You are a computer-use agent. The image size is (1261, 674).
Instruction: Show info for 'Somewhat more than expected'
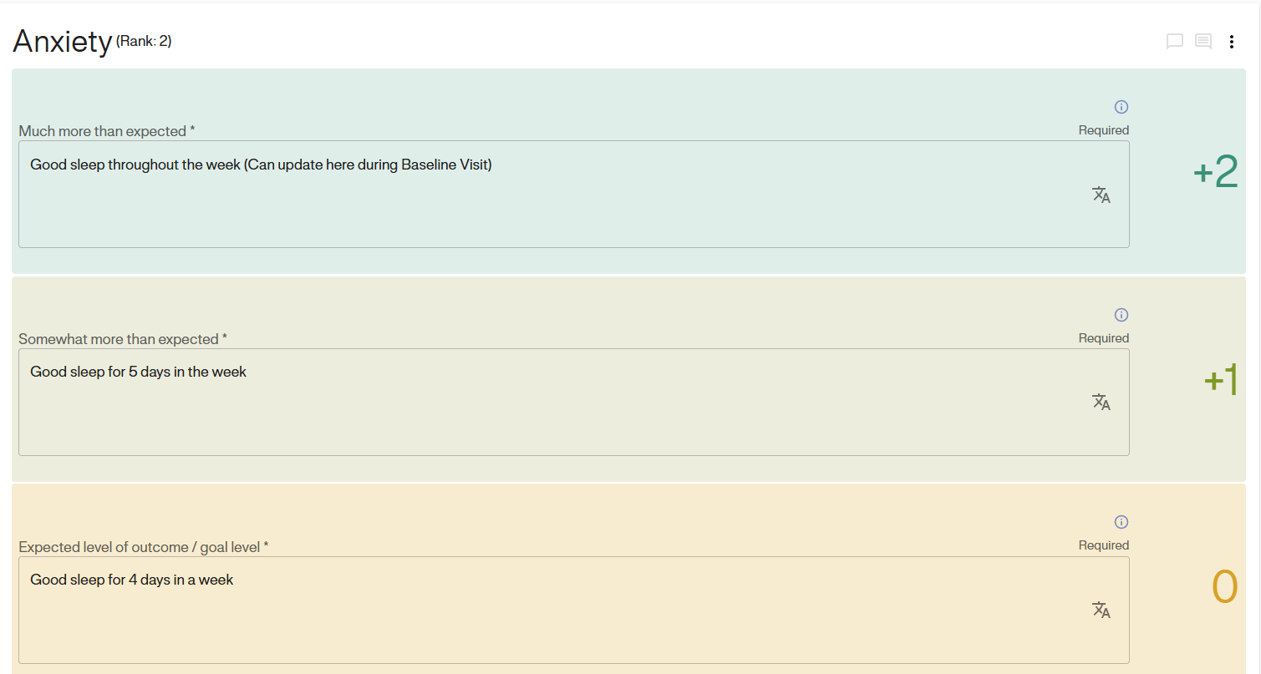coord(1121,315)
